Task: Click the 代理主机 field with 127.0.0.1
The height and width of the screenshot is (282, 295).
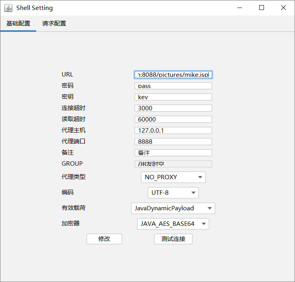Action: (x=173, y=130)
